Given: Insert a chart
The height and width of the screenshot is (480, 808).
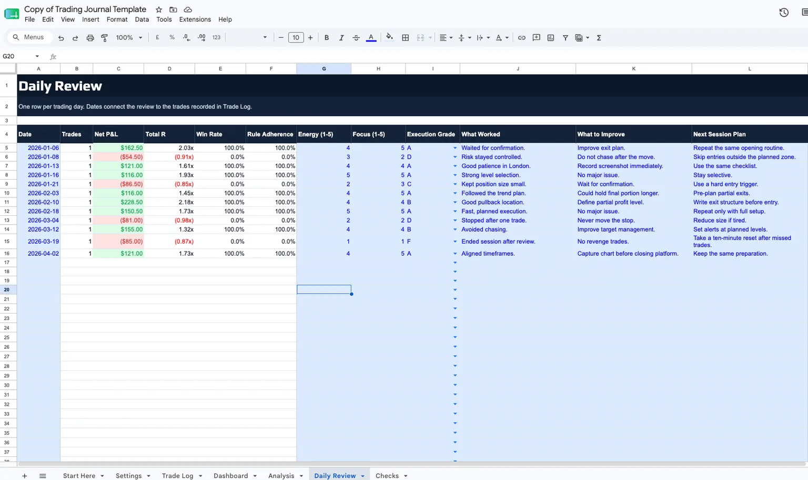Looking at the screenshot, I should tap(551, 38).
